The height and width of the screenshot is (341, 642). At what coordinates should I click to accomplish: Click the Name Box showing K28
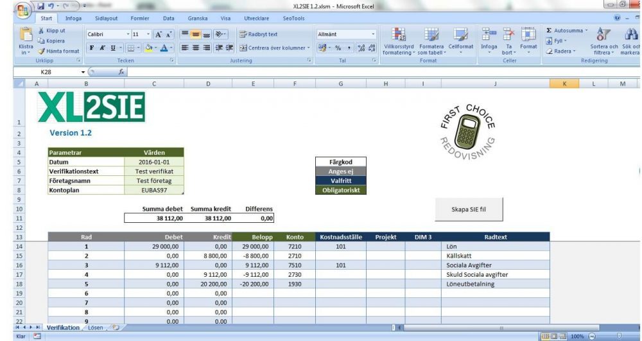pyautogui.click(x=46, y=72)
